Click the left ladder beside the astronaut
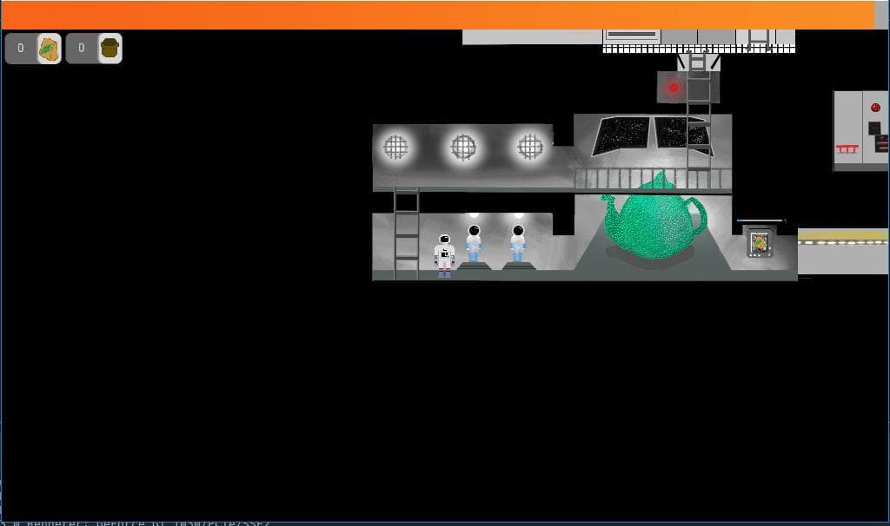This screenshot has height=526, width=890. click(x=407, y=233)
